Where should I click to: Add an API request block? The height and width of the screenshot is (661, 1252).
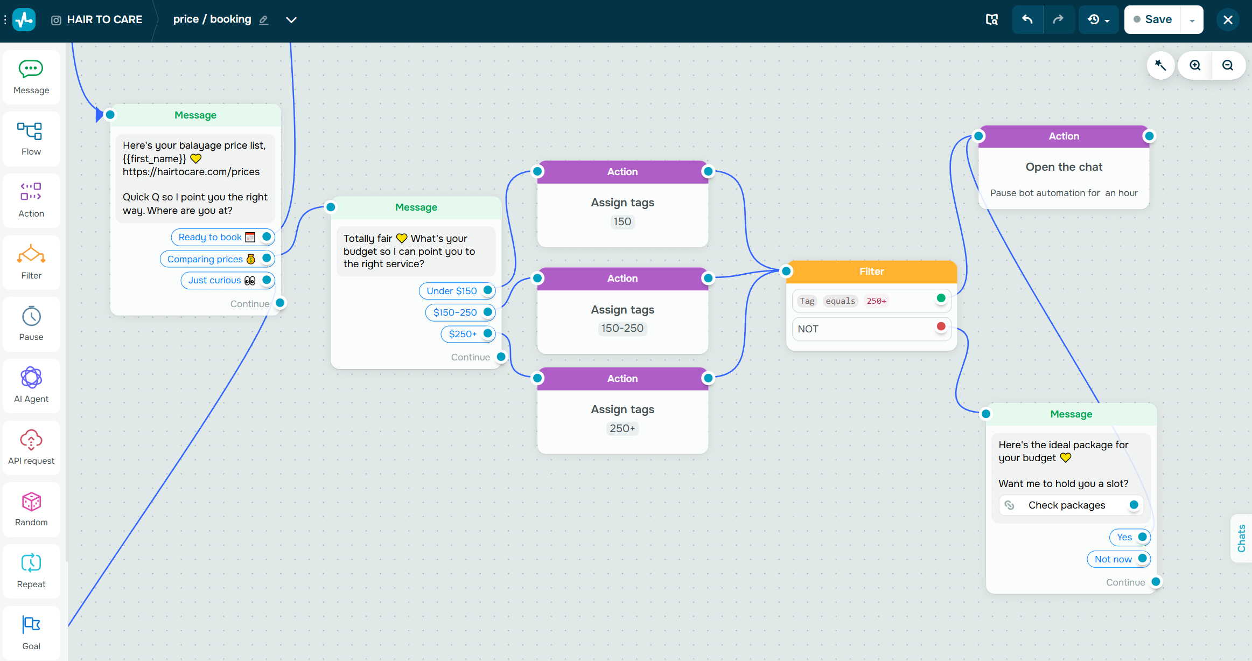tap(31, 448)
